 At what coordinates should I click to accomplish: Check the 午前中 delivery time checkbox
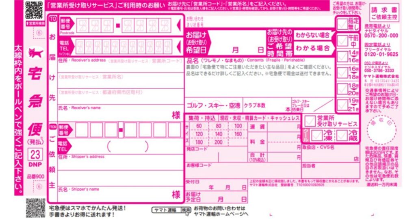tap(342, 41)
